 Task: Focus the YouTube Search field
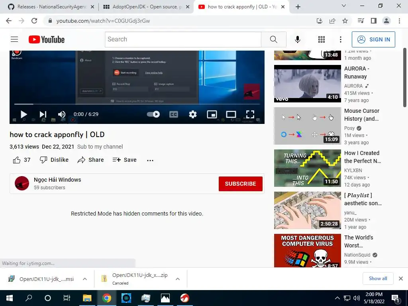(183, 39)
